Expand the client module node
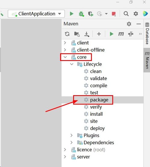The image size is (150, 167). click(65, 43)
